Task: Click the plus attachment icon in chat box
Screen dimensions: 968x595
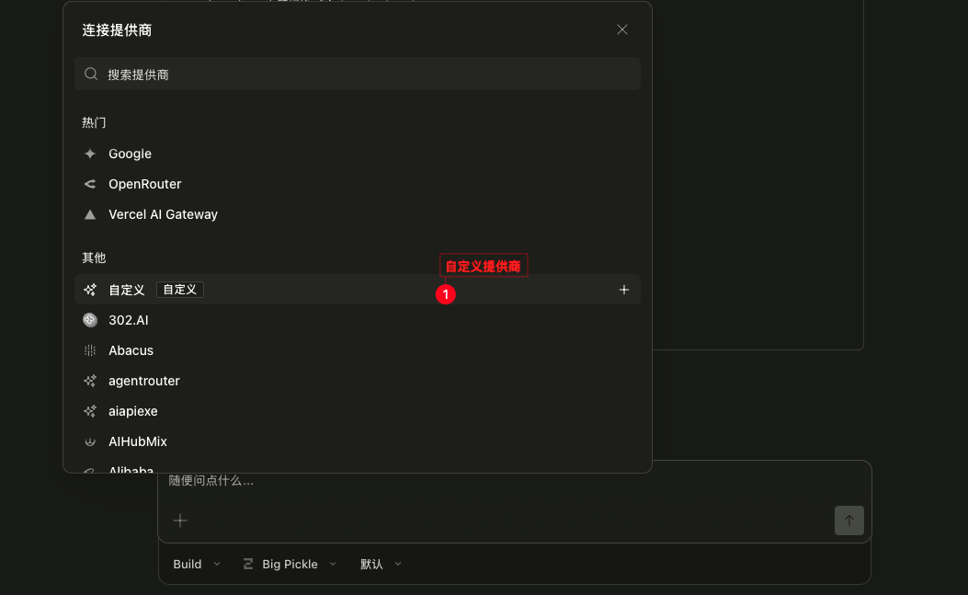Action: [x=180, y=521]
